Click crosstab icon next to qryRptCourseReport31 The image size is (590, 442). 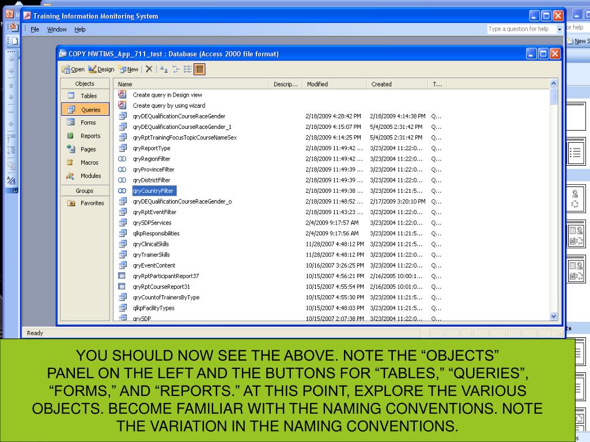122,287
